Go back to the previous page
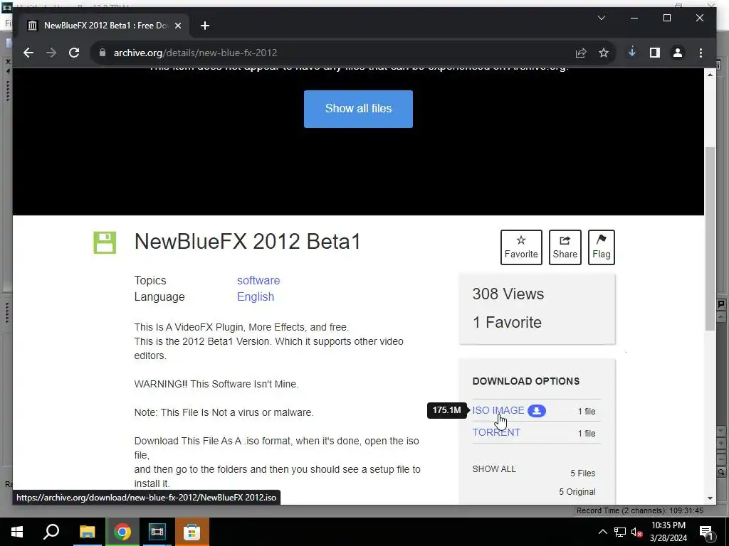The image size is (729, 546). coord(28,53)
